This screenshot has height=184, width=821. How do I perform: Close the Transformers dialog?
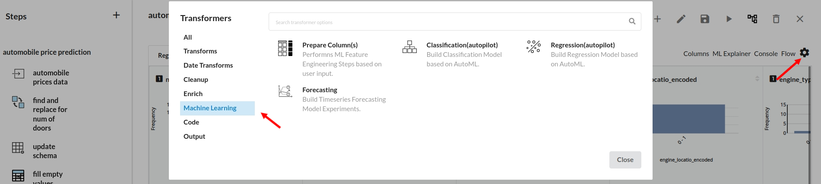tap(625, 160)
